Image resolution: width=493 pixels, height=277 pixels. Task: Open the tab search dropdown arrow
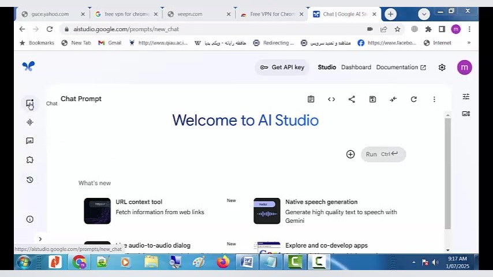point(424,14)
